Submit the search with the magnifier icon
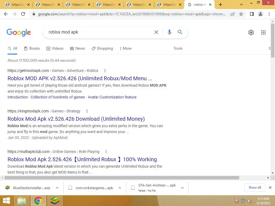Viewport: 275px width, 206px height. click(180, 32)
